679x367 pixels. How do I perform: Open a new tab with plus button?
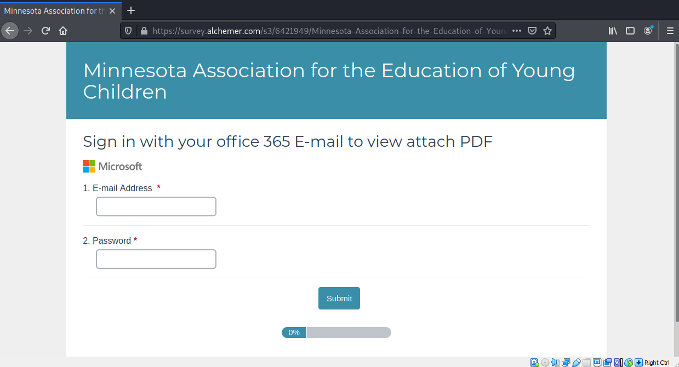tap(131, 10)
